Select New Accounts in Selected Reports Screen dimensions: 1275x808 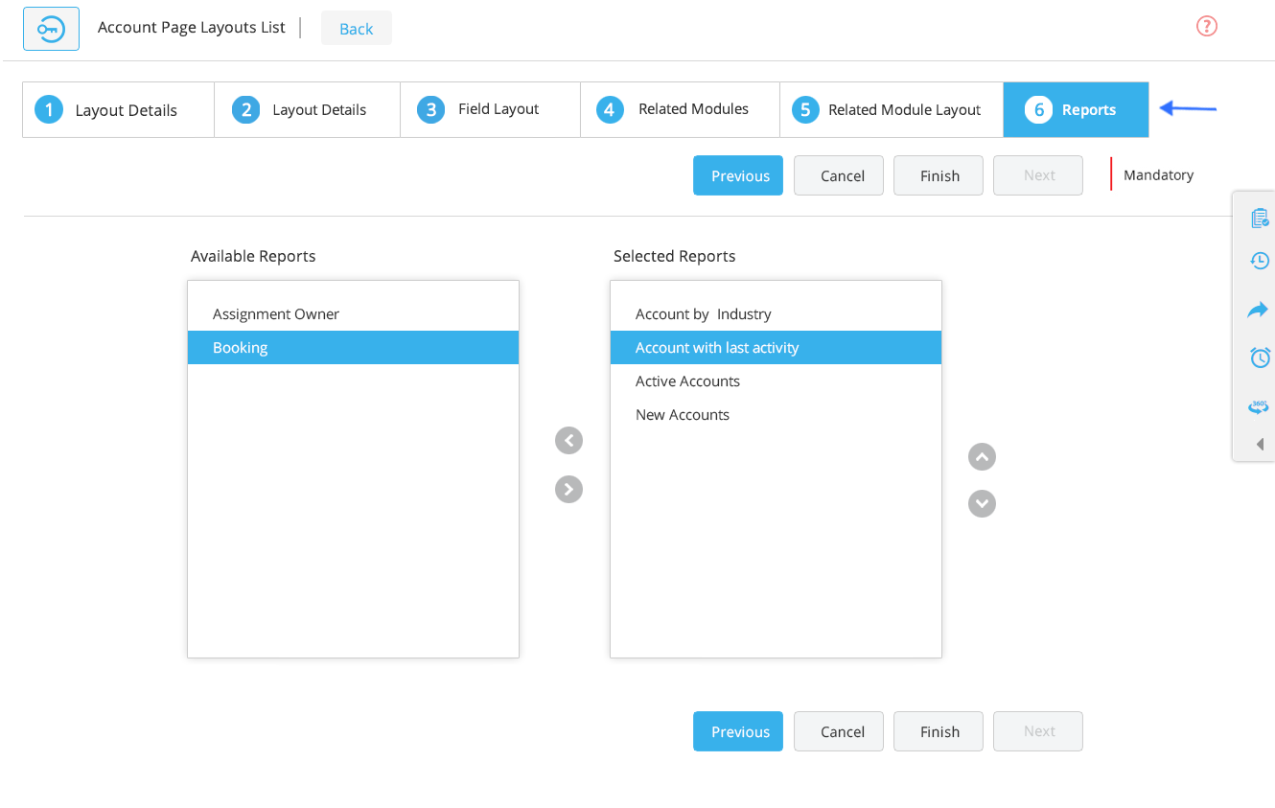tap(683, 414)
